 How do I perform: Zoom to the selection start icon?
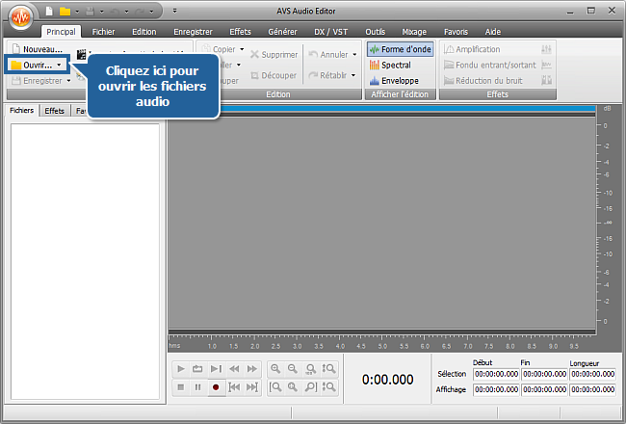point(275,386)
